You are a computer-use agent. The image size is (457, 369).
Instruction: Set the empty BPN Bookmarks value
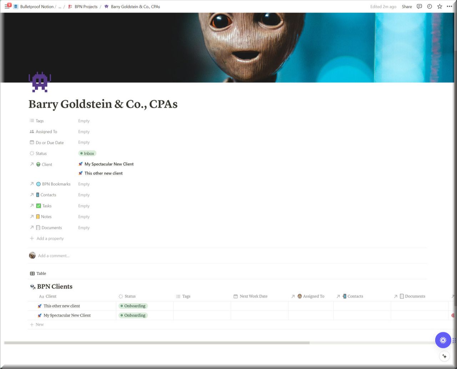[84, 184]
